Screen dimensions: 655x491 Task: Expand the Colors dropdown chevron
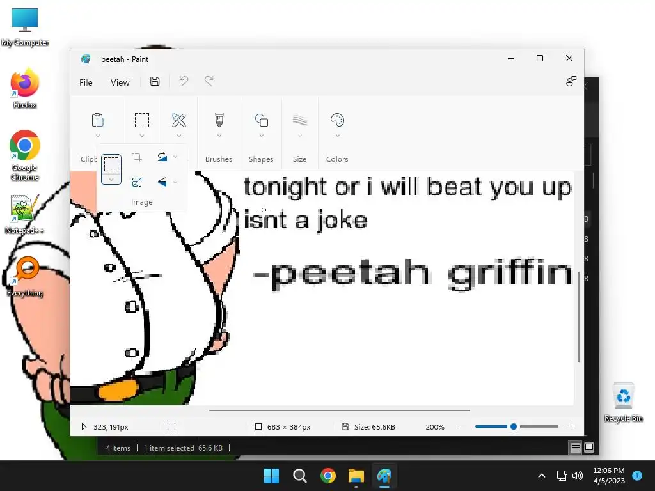[337, 136]
